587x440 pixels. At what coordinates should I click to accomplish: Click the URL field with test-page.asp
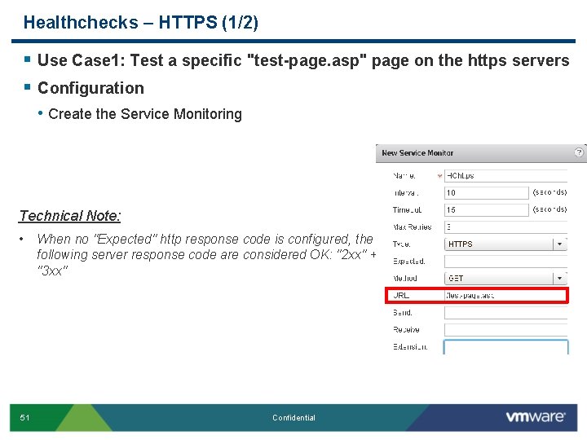pyautogui.click(x=505, y=295)
